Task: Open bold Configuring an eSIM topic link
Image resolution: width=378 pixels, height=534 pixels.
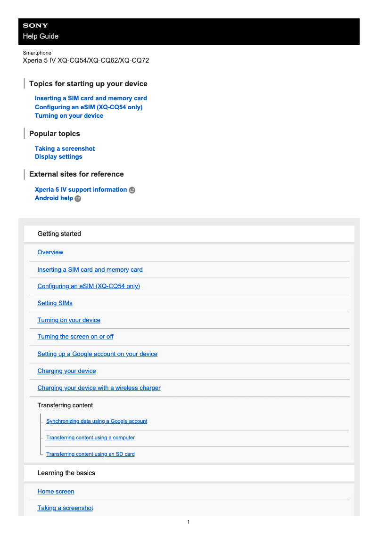Action: [89, 107]
